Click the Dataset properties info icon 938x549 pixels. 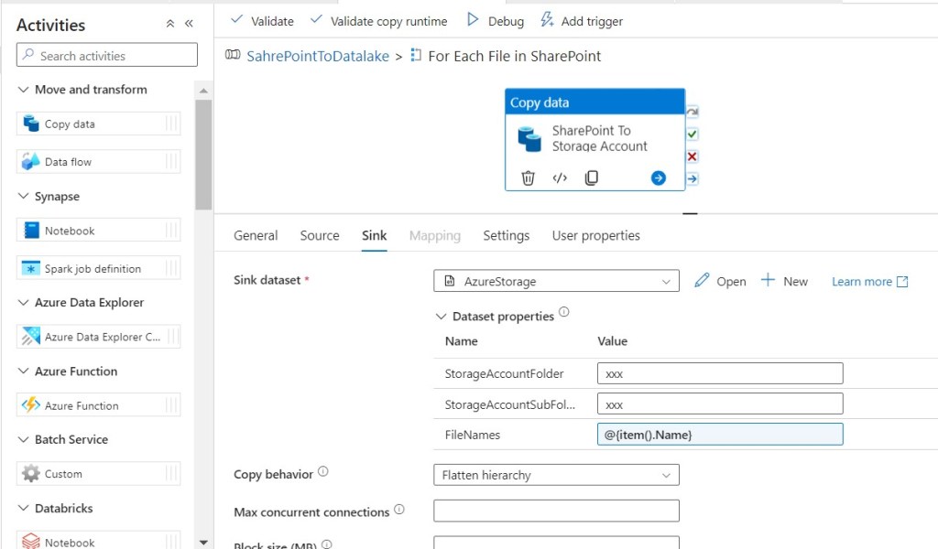coord(564,312)
